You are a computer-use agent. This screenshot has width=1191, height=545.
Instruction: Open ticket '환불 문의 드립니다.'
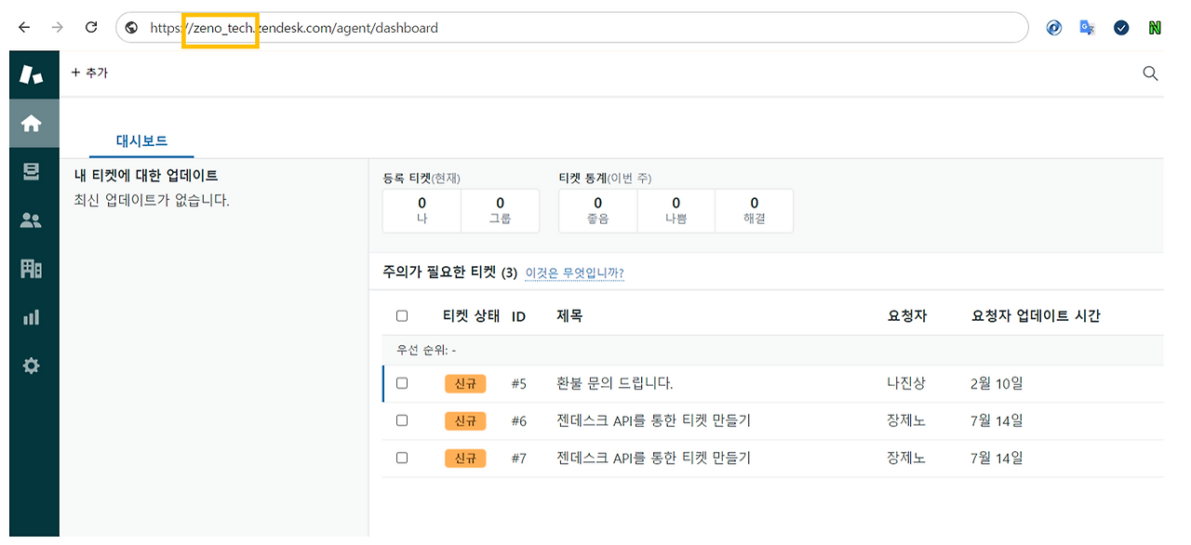tap(617, 382)
